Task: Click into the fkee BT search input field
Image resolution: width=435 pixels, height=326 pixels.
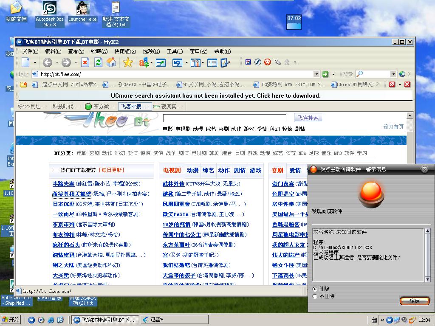Action: [224, 118]
